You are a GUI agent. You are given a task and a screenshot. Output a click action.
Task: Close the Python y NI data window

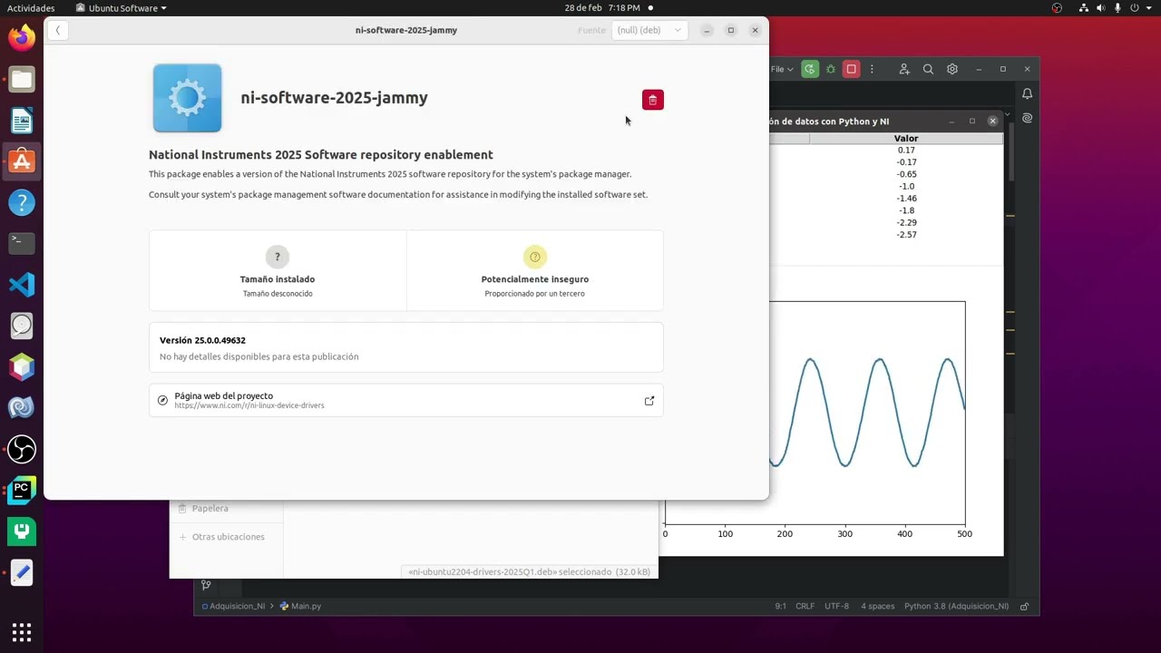click(992, 121)
